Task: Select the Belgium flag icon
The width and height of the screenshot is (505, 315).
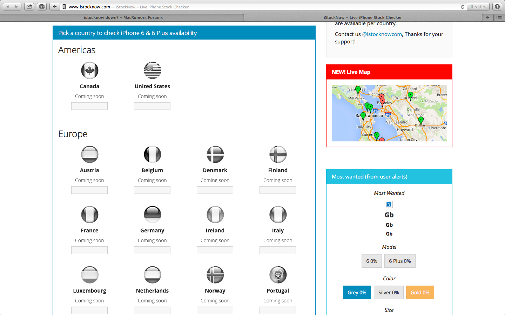Action: point(152,154)
